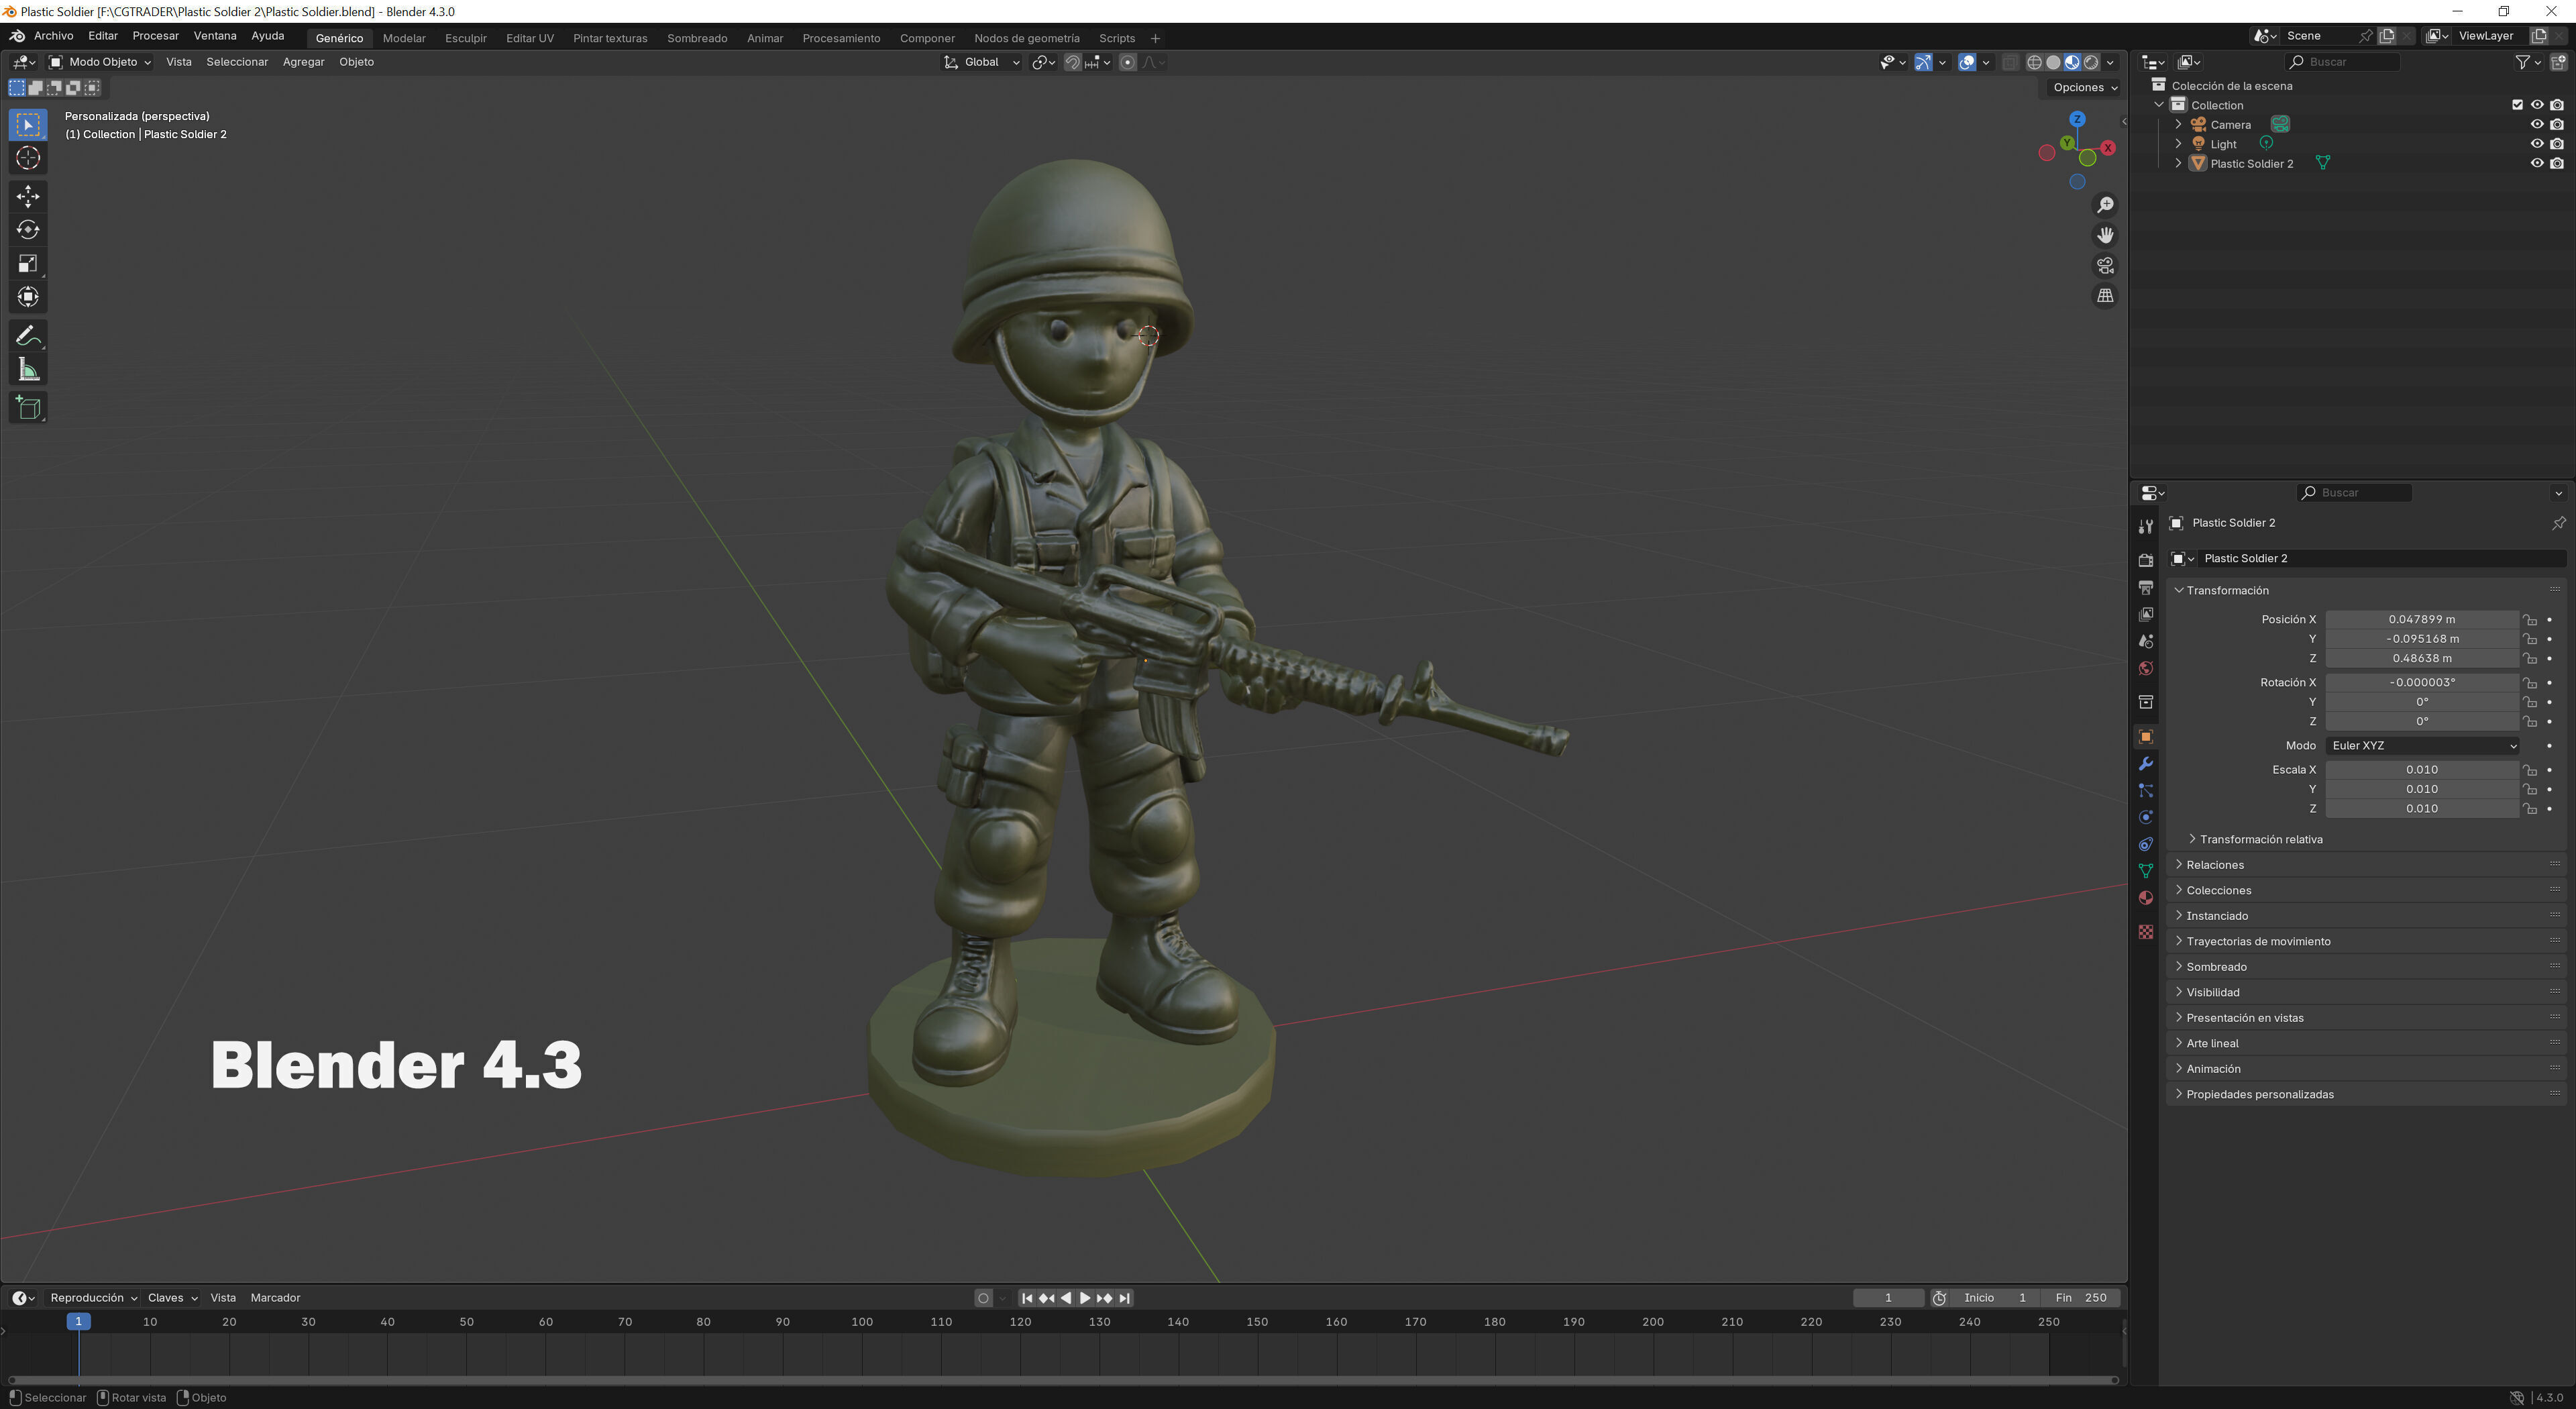Open the timeline Marcador menu
This screenshot has width=2576, height=1409.
point(275,1298)
